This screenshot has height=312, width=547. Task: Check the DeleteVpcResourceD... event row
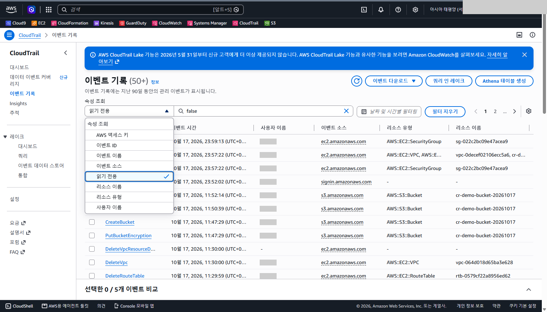coord(92,249)
